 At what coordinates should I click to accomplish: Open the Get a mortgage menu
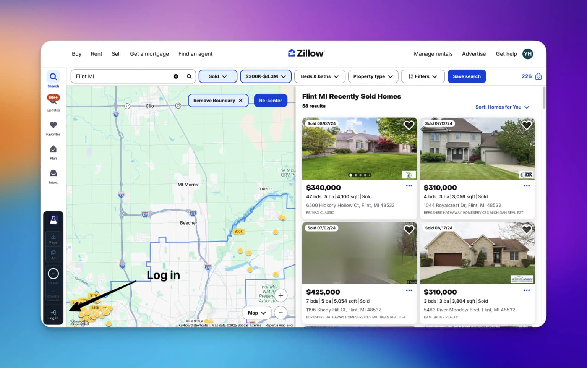tap(149, 54)
